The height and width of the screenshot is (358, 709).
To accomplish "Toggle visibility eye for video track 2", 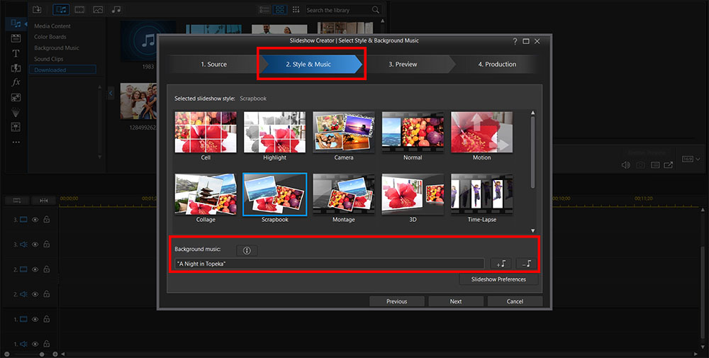I will (x=35, y=269).
